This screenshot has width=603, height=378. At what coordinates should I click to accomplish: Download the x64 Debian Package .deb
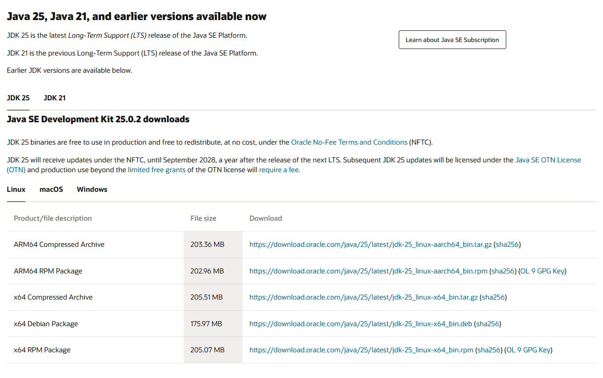(x=360, y=324)
